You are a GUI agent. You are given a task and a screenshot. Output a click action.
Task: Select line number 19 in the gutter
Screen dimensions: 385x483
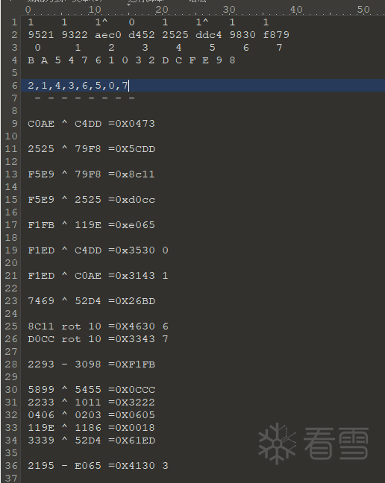[11, 250]
